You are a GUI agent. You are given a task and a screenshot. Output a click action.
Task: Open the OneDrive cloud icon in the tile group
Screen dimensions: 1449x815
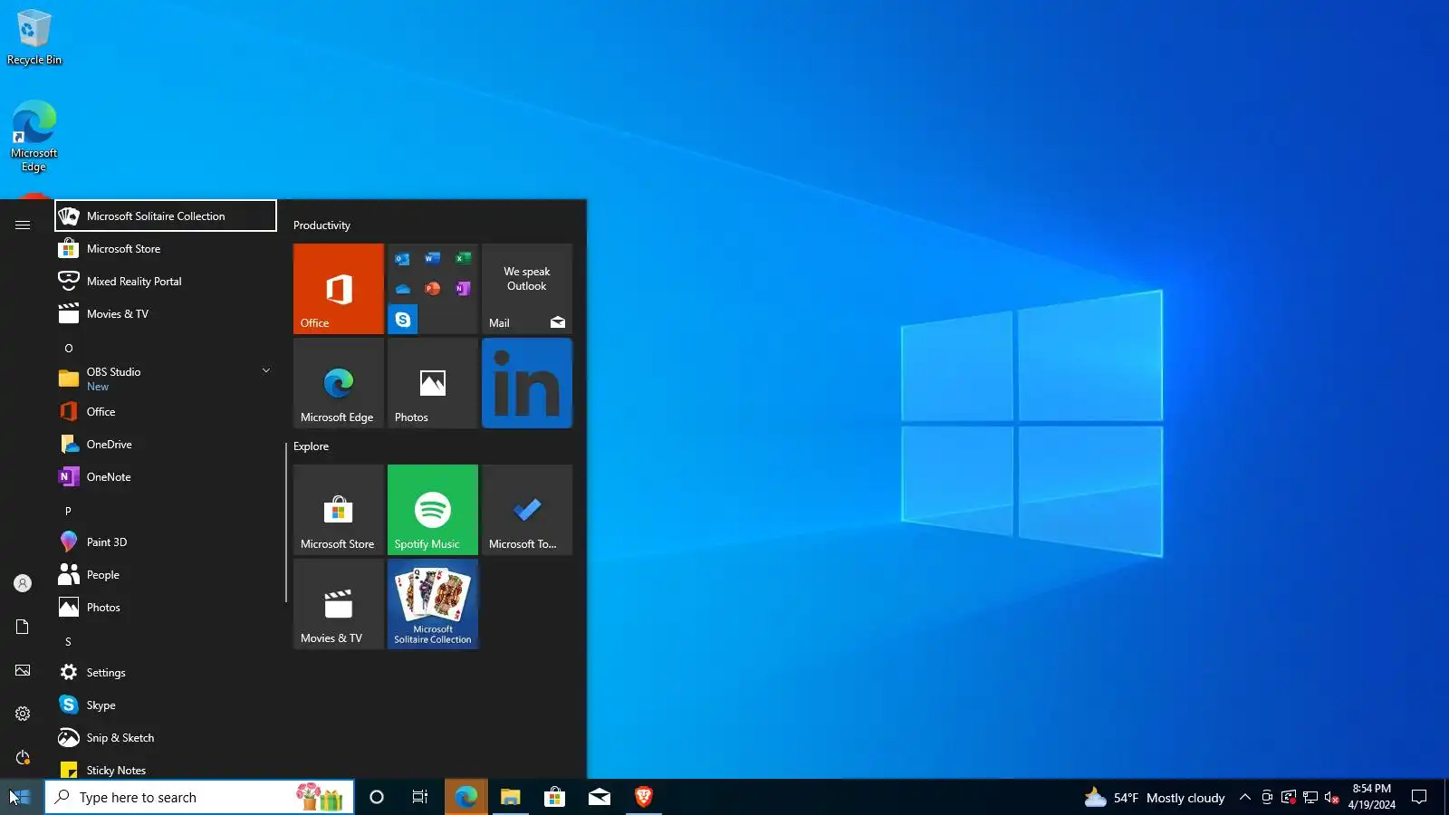(x=402, y=289)
